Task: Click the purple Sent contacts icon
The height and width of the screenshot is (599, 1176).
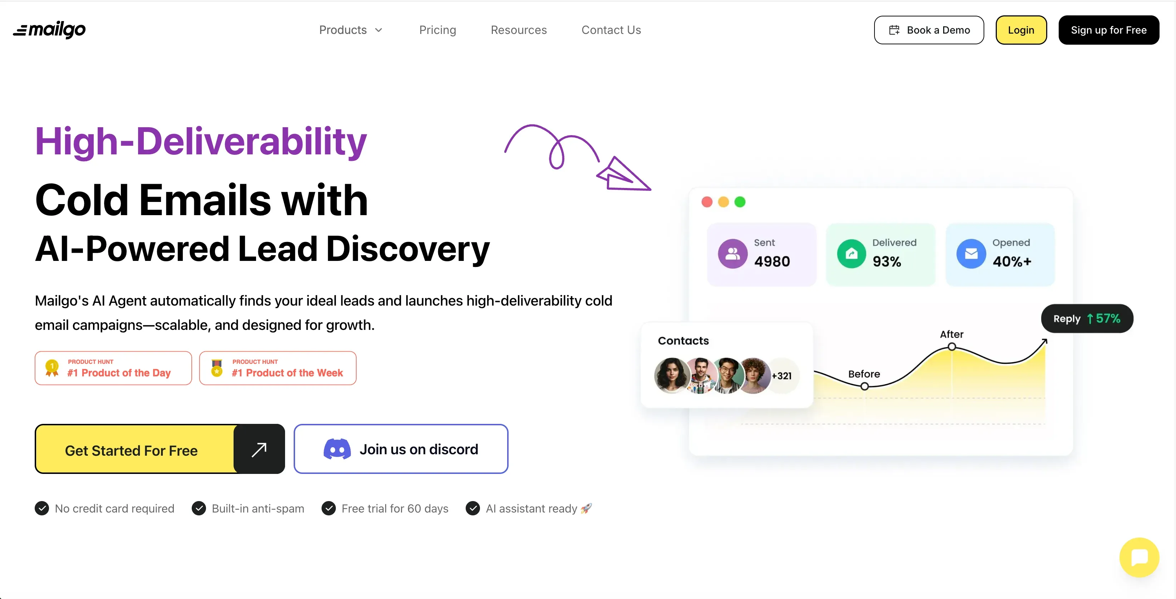Action: pos(733,254)
